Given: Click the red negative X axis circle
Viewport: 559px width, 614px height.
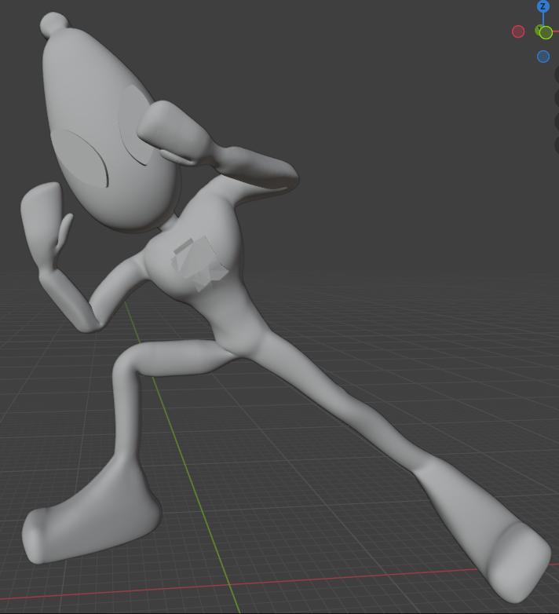Looking at the screenshot, I should 518,31.
